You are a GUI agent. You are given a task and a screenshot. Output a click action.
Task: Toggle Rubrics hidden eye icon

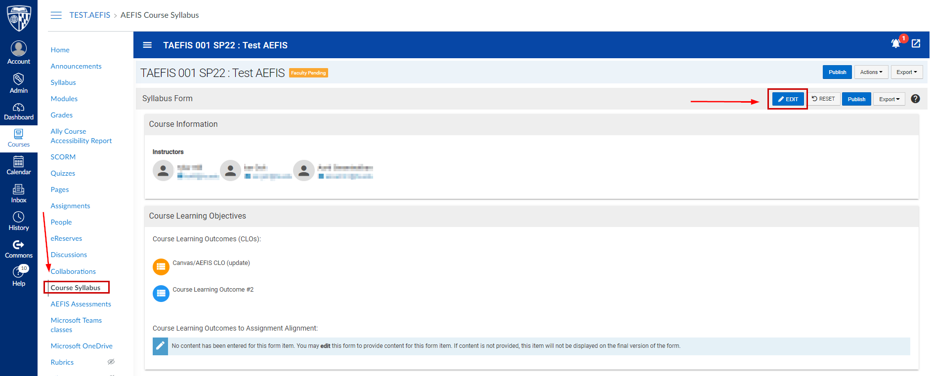coord(111,362)
